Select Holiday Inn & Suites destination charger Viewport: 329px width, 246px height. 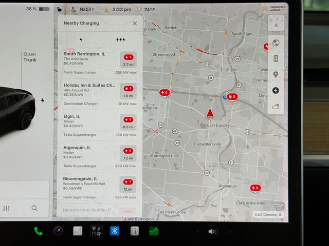(100, 94)
